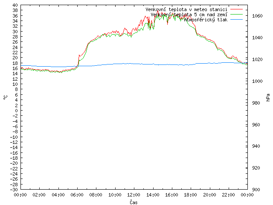Click the '920' pressure axis label
This screenshot has width=273, height=205.
pyautogui.click(x=256, y=168)
